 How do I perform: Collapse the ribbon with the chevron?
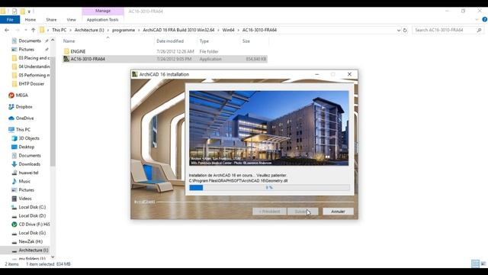click(477, 20)
